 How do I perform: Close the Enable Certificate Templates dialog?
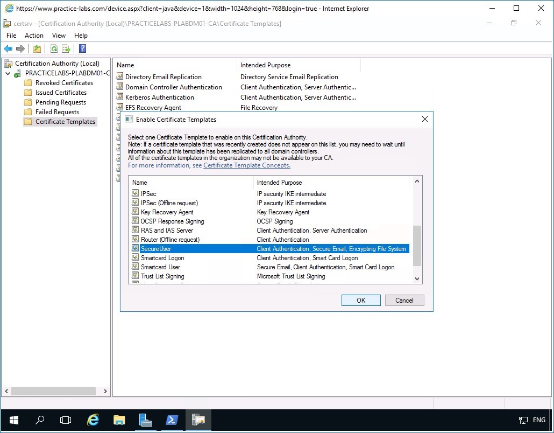pyautogui.click(x=425, y=119)
